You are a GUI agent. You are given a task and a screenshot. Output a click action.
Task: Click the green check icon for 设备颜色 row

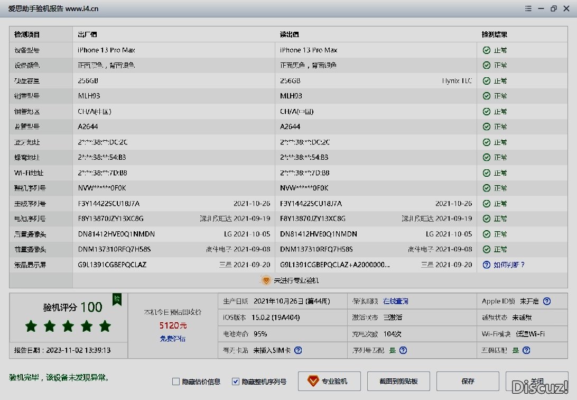(487, 65)
